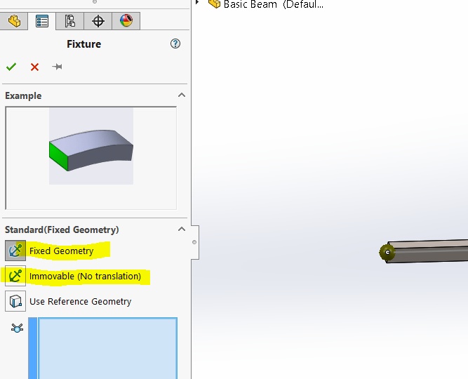The image size is (468, 379).
Task: Open the DisplayManager color sphere tab
Action: 126,21
